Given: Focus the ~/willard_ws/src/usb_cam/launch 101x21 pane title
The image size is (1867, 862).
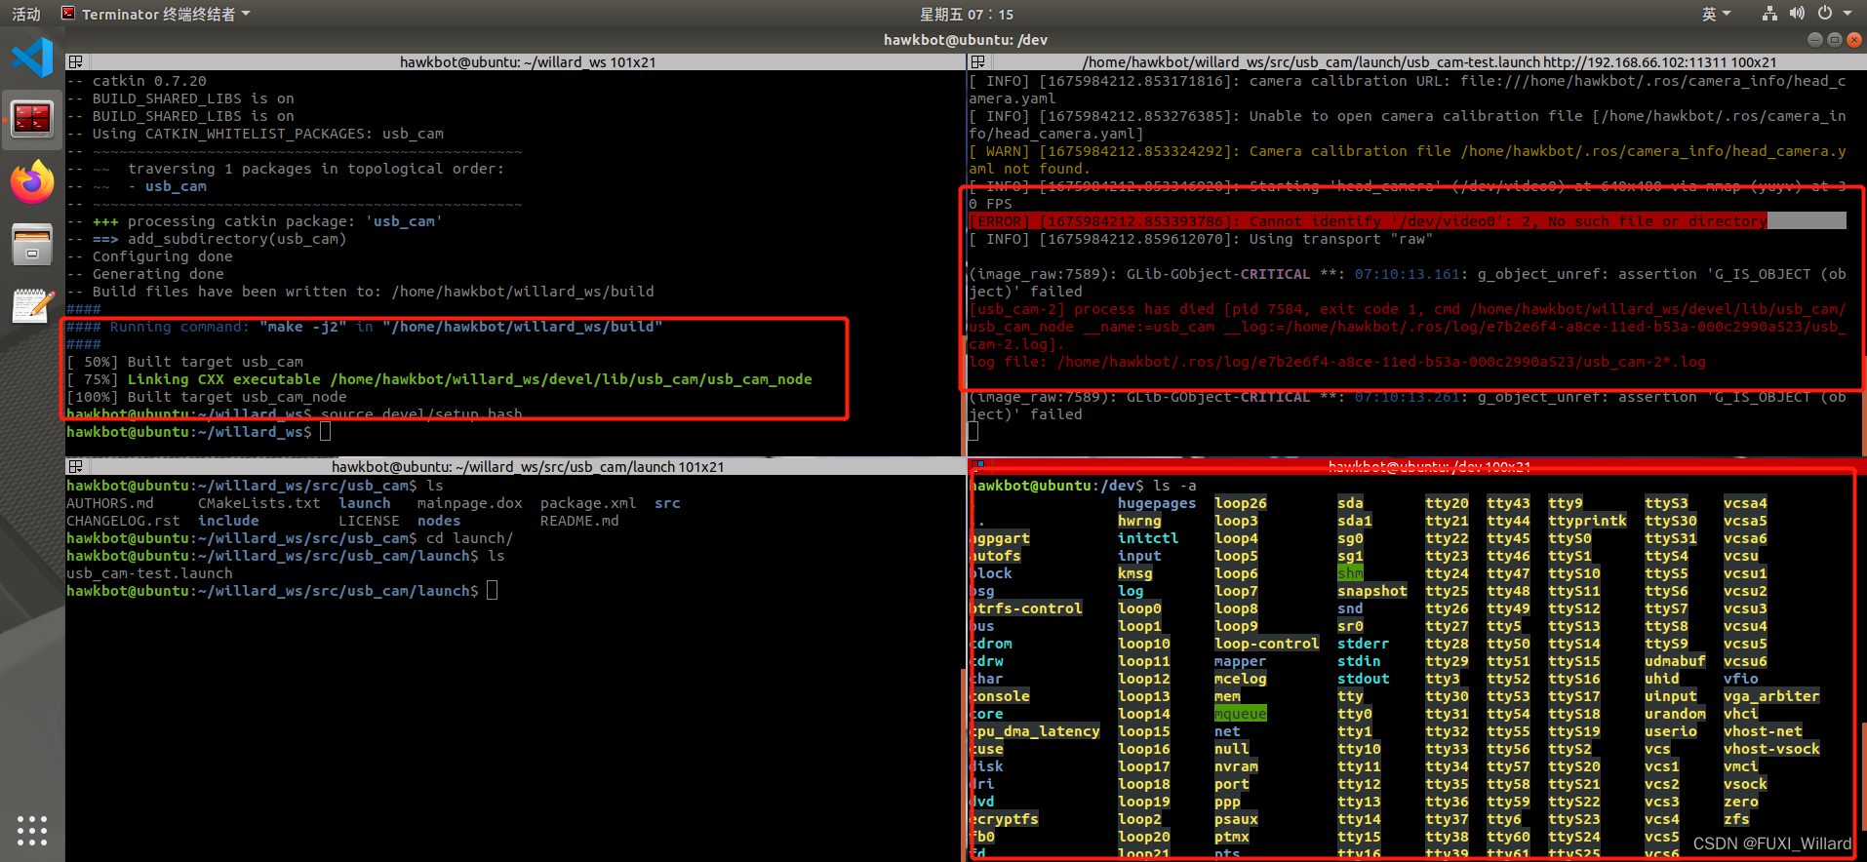Looking at the screenshot, I should [528, 466].
